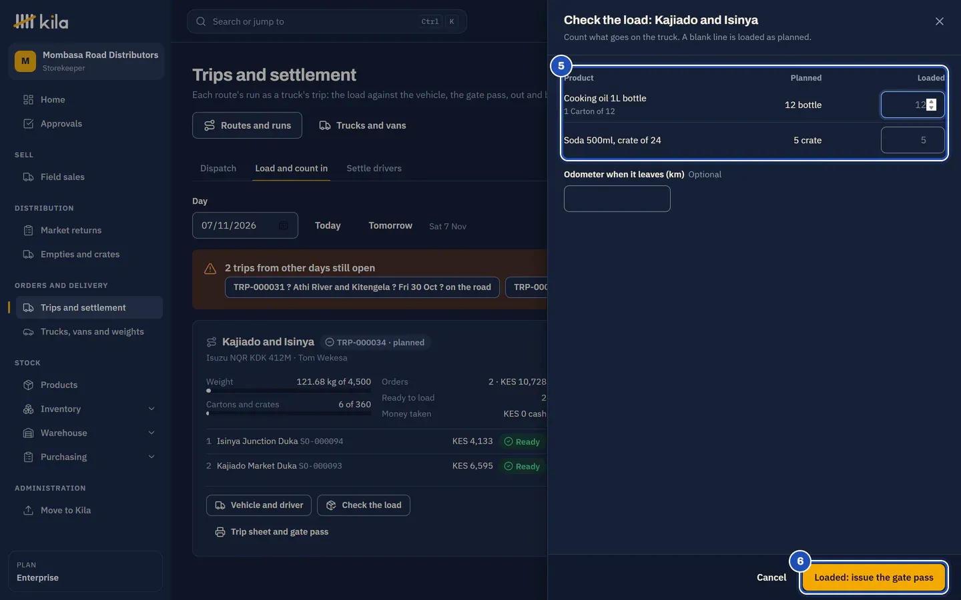Open Trip sheet and gate pass
Screen dimensions: 961x600
[272, 532]
